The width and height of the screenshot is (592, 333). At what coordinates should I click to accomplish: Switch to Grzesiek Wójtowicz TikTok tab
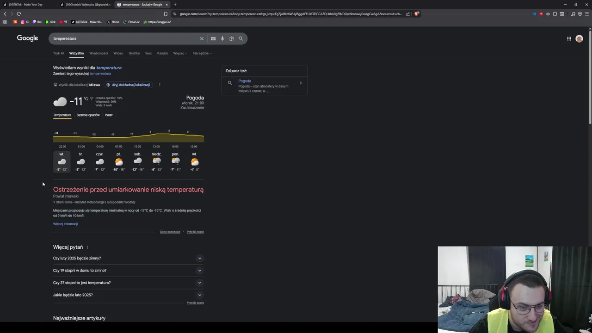[x=86, y=5]
